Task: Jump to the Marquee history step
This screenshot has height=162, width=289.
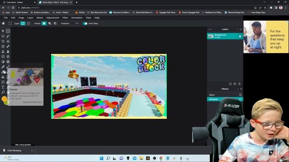Action: (x=225, y=99)
